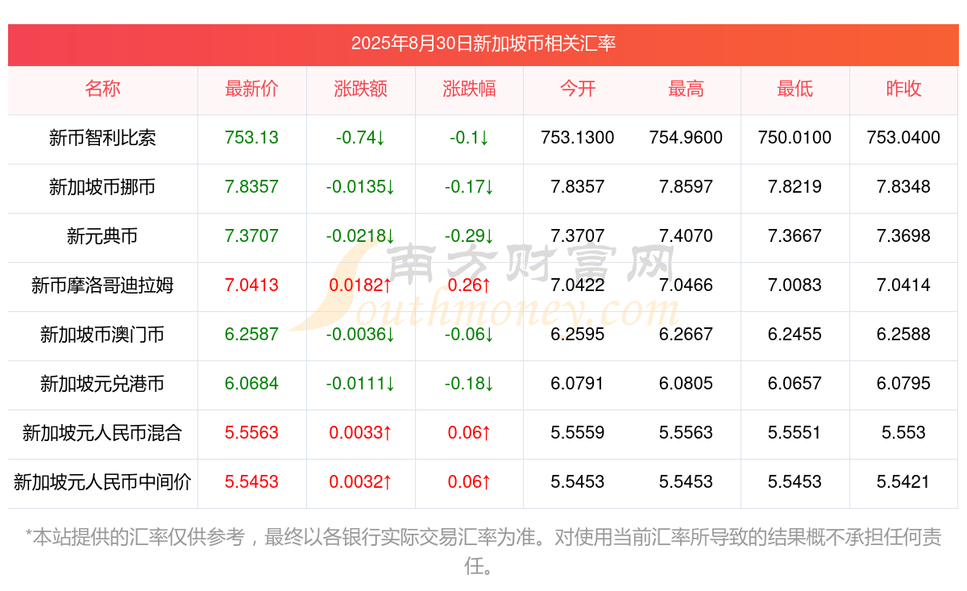Click previous close 6.0795
Viewport: 967px width, 591px height.
(x=903, y=384)
